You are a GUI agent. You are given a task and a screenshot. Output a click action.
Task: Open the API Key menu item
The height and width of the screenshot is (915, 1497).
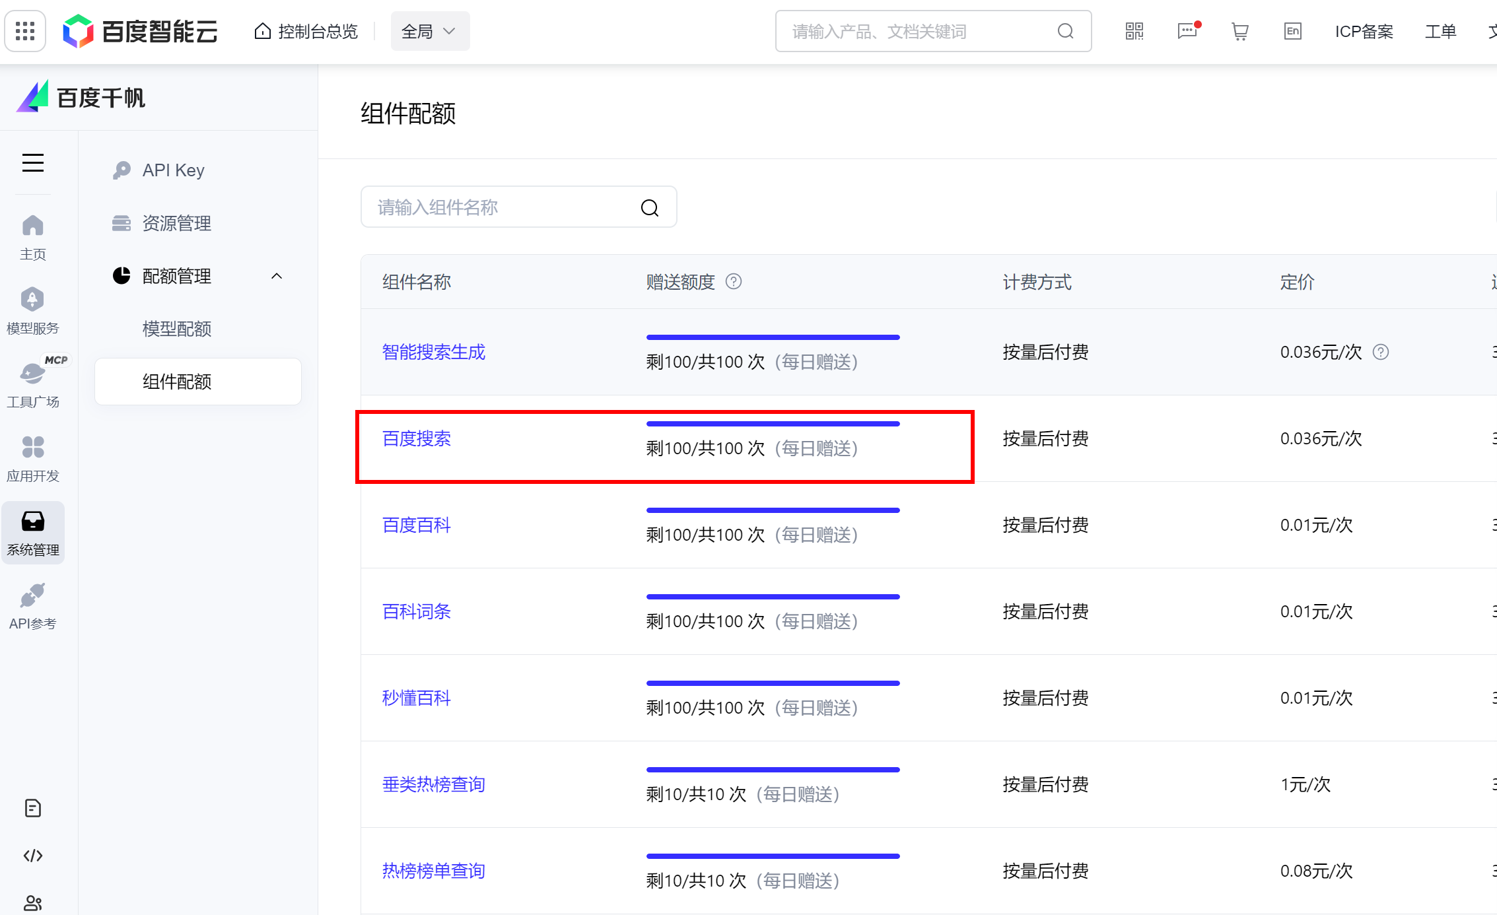click(x=173, y=170)
